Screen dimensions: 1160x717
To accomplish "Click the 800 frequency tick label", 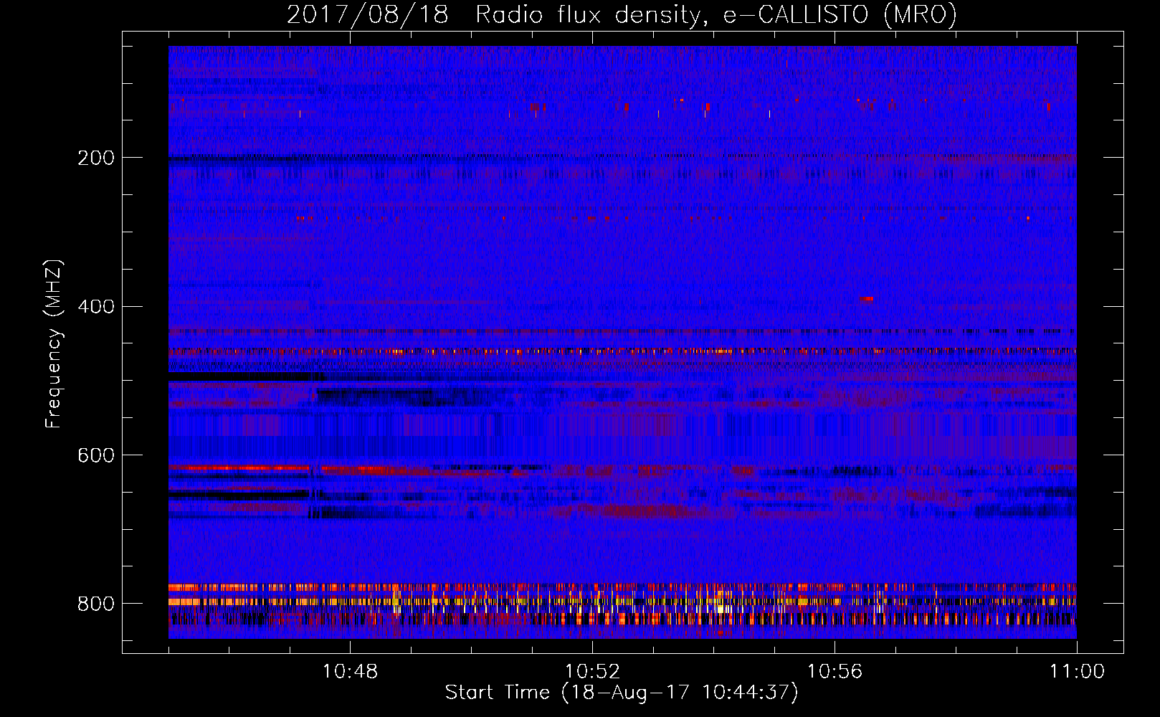I will click(x=96, y=604).
